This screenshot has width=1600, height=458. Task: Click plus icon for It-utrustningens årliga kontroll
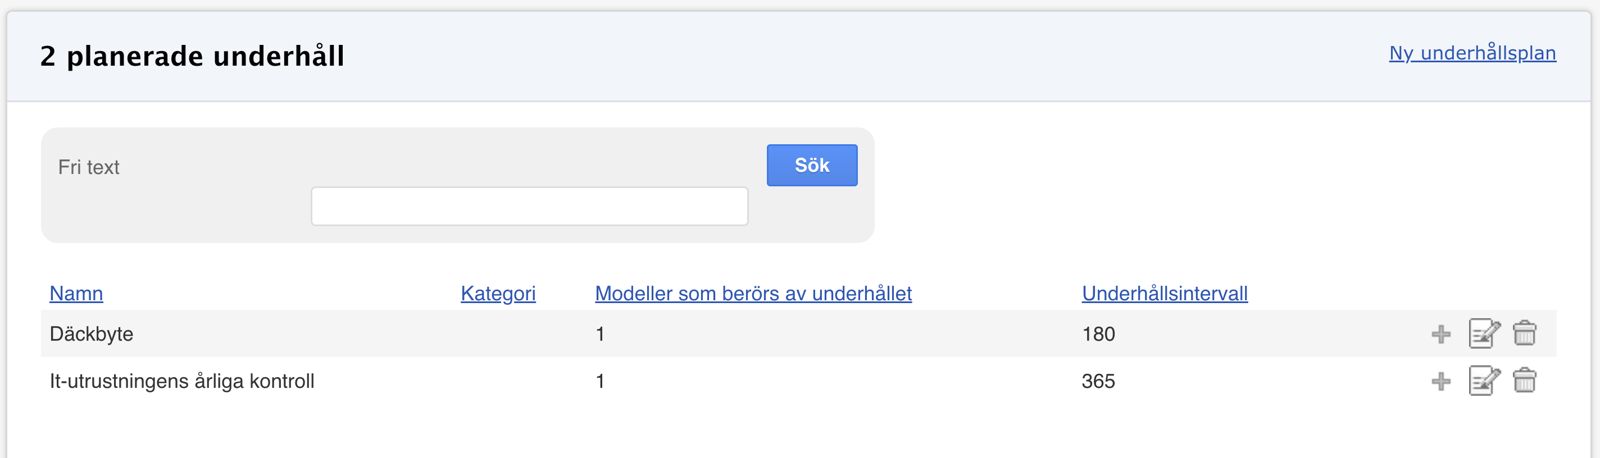coord(1440,381)
